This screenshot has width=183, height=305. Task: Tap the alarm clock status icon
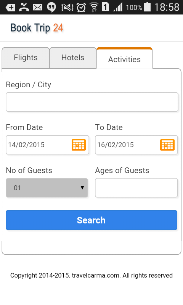coord(81,7)
